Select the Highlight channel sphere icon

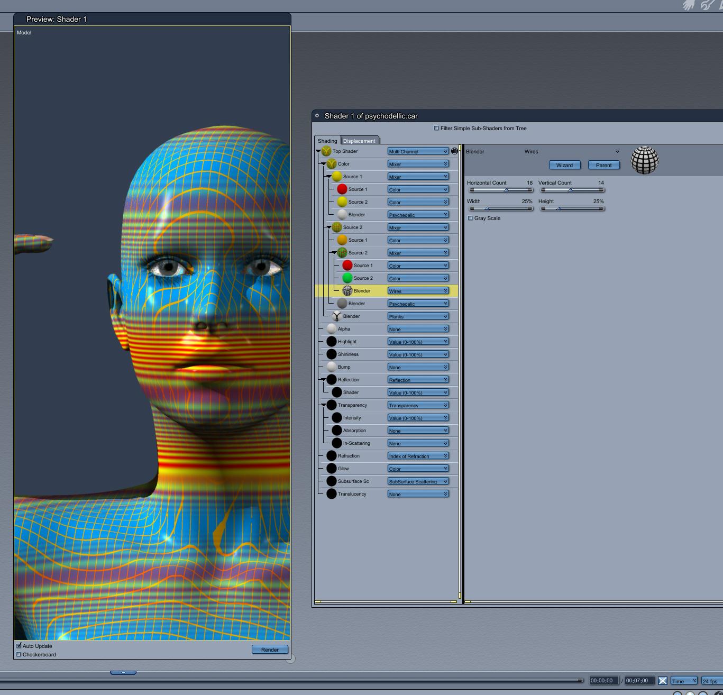coord(332,342)
